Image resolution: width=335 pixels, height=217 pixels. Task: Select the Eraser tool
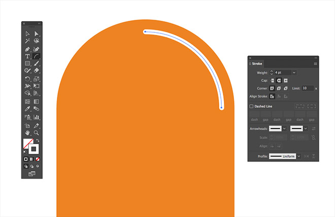click(37, 70)
